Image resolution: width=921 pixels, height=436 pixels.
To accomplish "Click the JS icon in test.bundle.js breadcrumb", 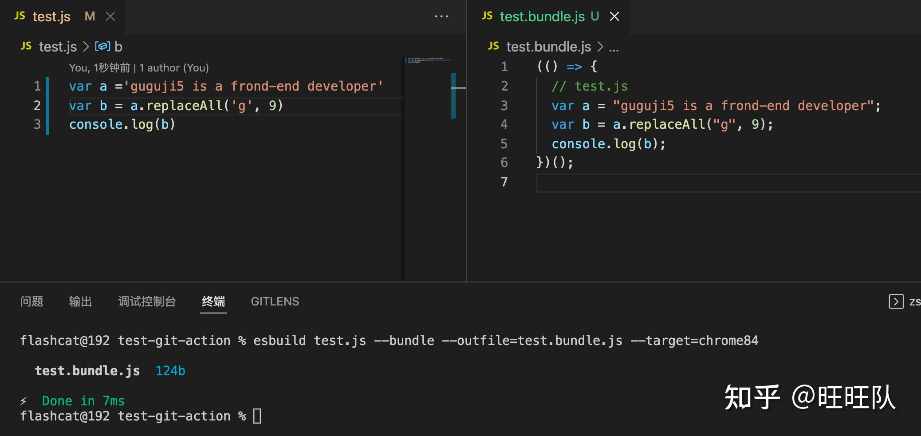I will 493,46.
